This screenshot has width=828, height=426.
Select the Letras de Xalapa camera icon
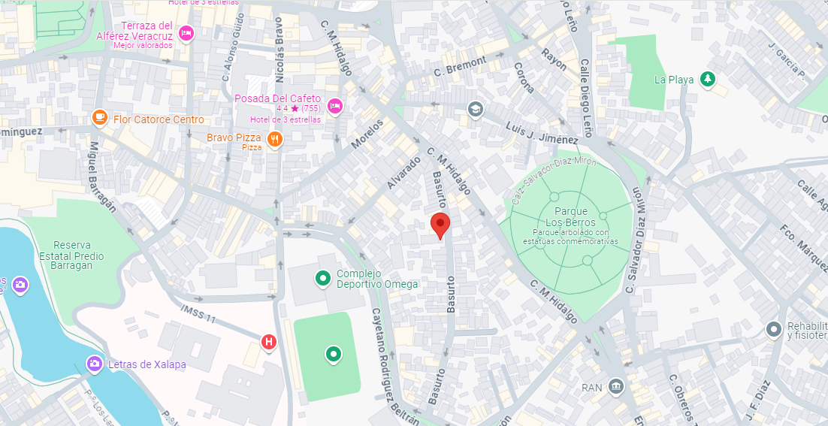(x=95, y=364)
